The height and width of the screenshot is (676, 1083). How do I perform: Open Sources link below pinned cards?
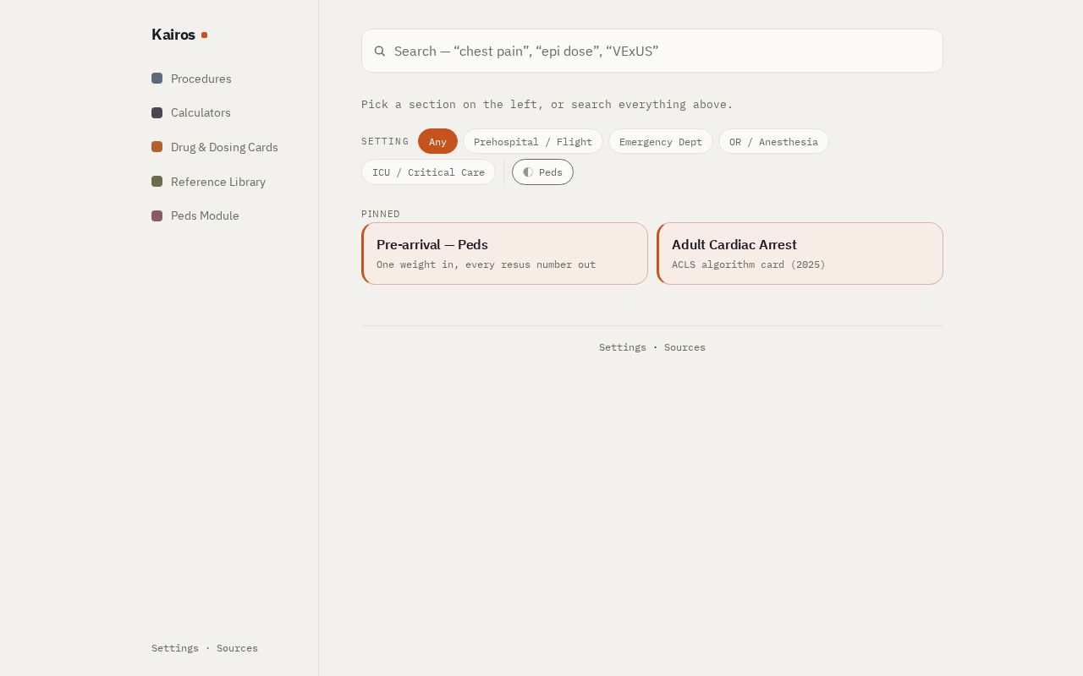click(684, 347)
